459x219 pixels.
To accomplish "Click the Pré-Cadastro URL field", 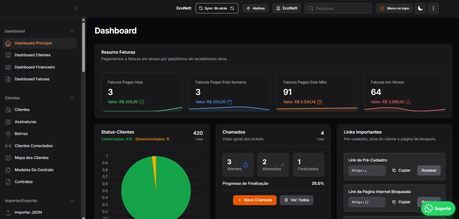I will click(x=367, y=170).
